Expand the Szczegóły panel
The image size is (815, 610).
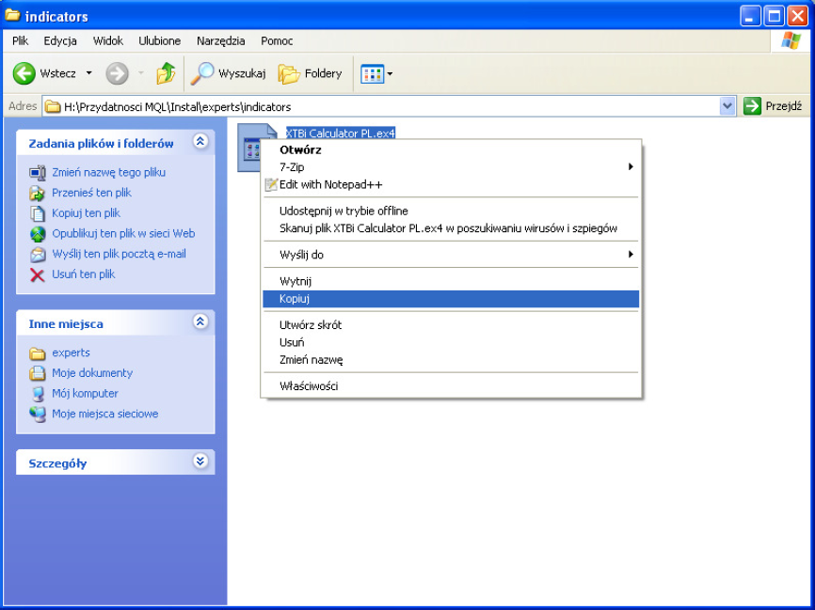click(200, 461)
